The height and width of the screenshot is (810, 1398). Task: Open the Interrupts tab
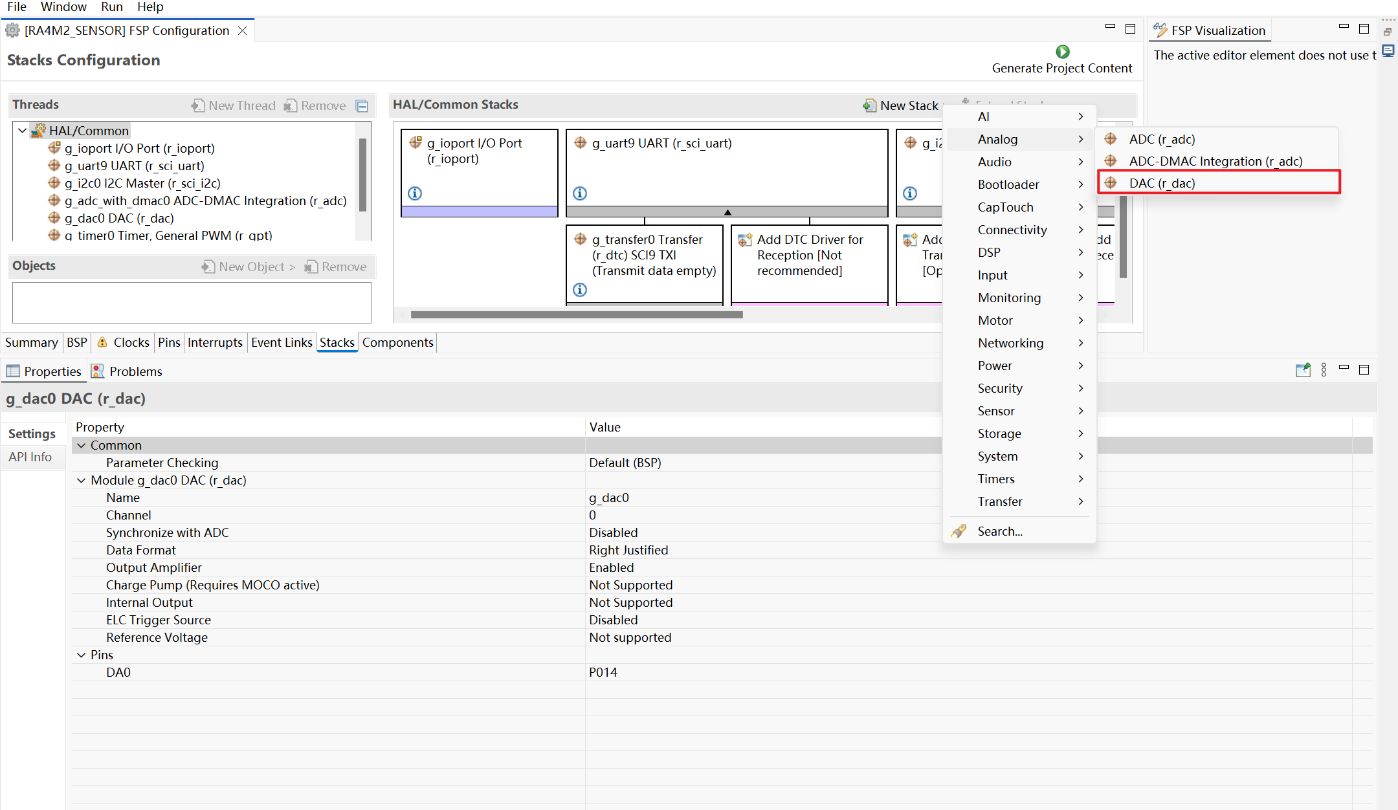pos(215,342)
